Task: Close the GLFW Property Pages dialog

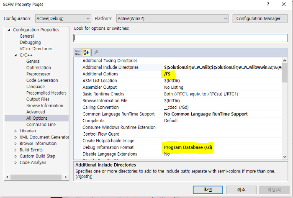Action: point(284,4)
